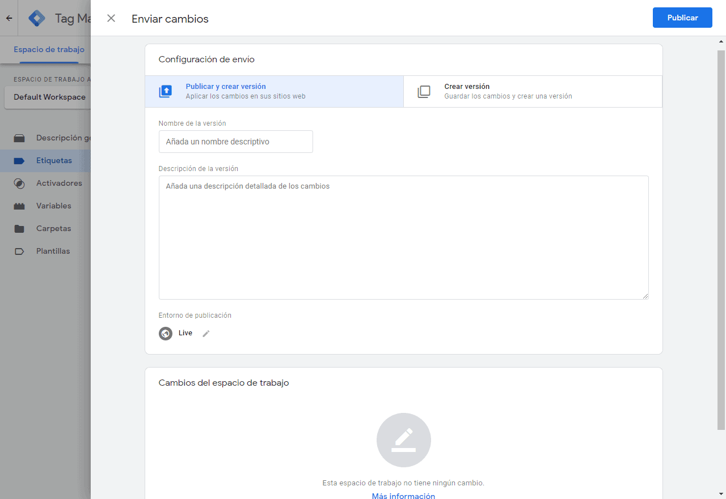Viewport: 726px width, 499px height.
Task: Close the Enviar cambios dialog
Action: [111, 18]
